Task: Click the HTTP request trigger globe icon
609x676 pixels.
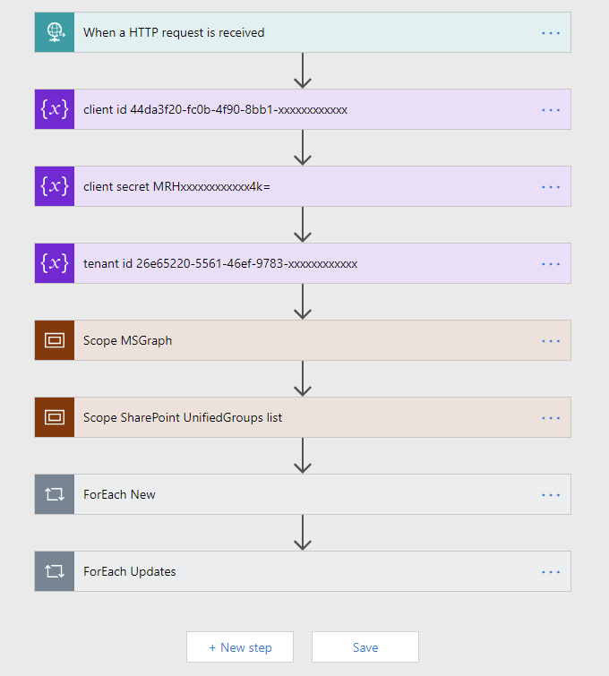Action: [55, 32]
